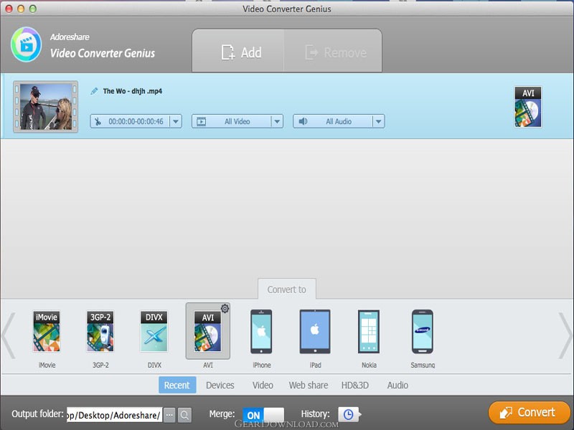Click the orange Convert button
The width and height of the screenshot is (574, 430).
[x=530, y=413]
